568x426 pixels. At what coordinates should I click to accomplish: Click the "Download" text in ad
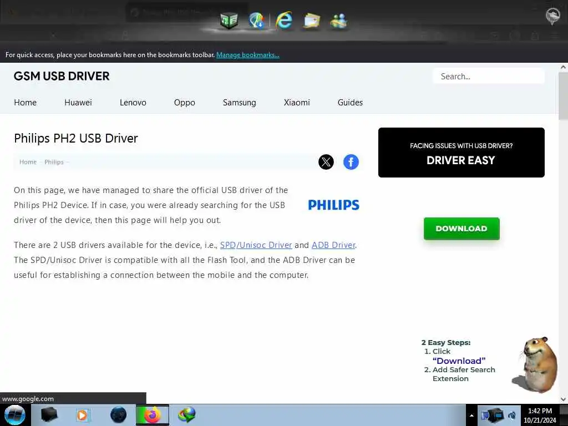(x=459, y=361)
